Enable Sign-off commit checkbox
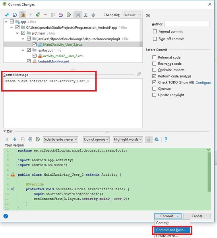Screen dimensions: 217x238 pos(155,39)
